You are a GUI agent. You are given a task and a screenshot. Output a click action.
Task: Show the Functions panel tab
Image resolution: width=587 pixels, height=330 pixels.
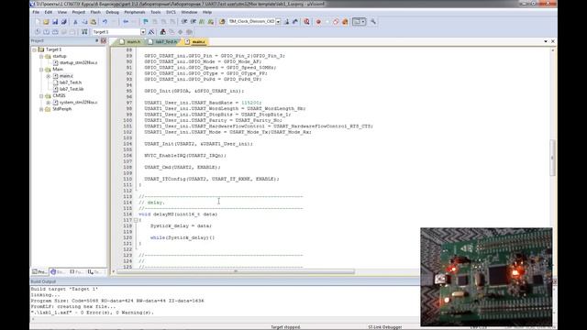tap(76, 272)
